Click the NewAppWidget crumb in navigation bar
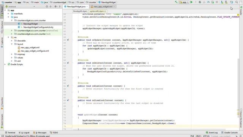 click(107, 2)
